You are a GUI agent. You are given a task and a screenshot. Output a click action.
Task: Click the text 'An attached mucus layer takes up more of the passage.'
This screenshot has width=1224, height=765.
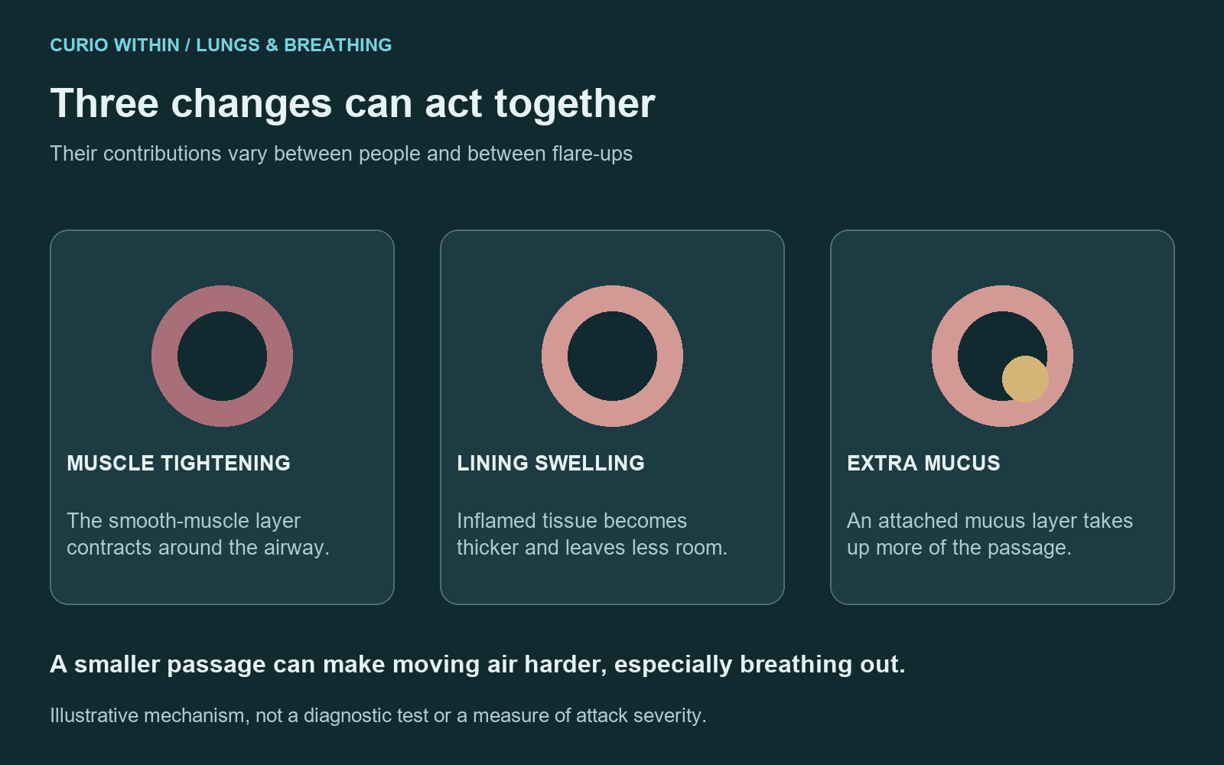[990, 534]
